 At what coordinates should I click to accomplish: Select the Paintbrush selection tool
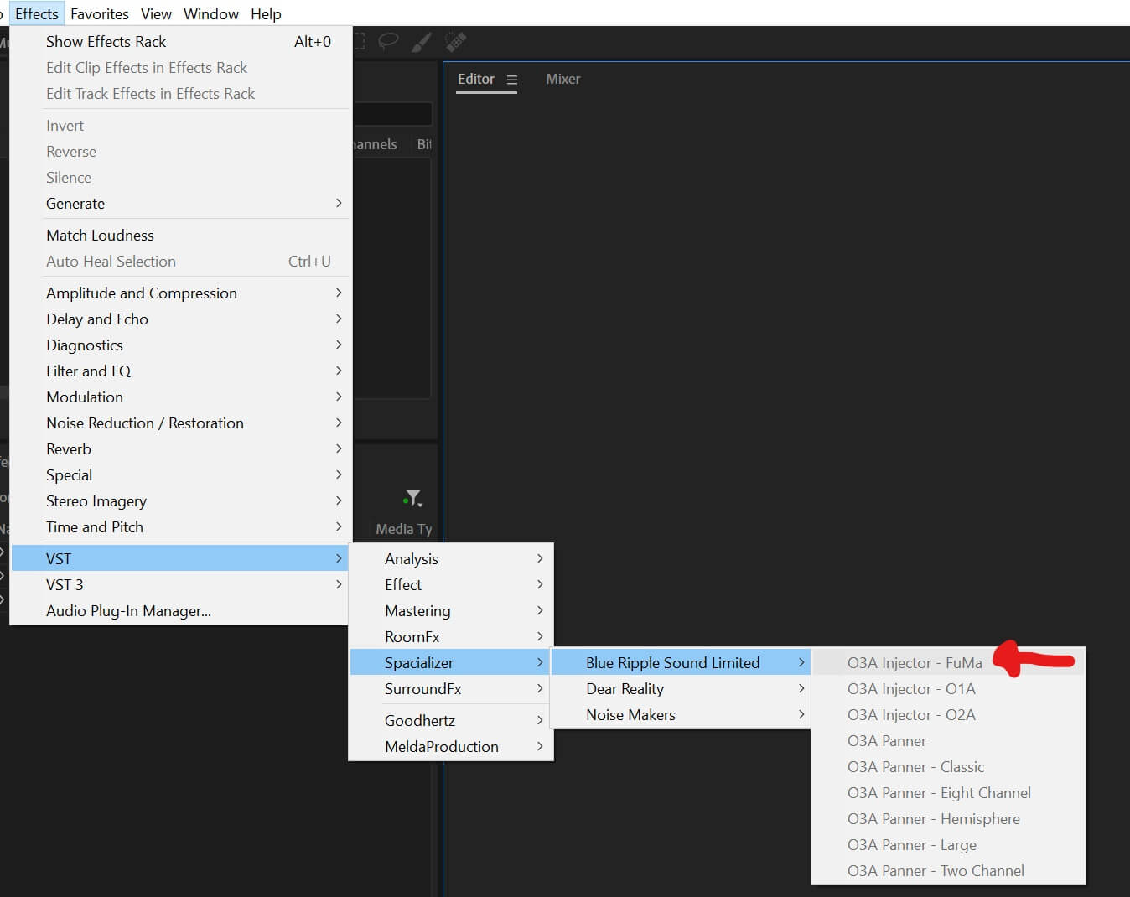pos(422,41)
